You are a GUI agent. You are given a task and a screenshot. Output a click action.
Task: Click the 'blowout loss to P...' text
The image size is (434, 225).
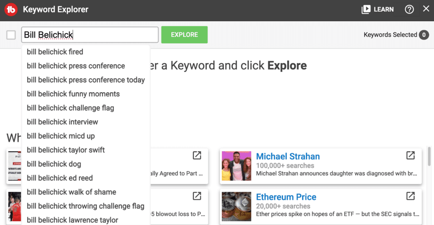178,214
